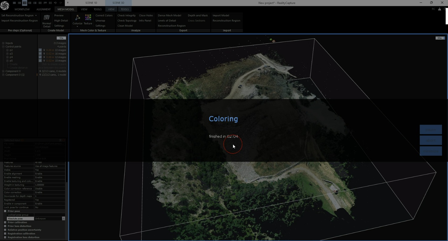Expand the Prior calibration section
The image size is (448, 241).
click(5, 222)
